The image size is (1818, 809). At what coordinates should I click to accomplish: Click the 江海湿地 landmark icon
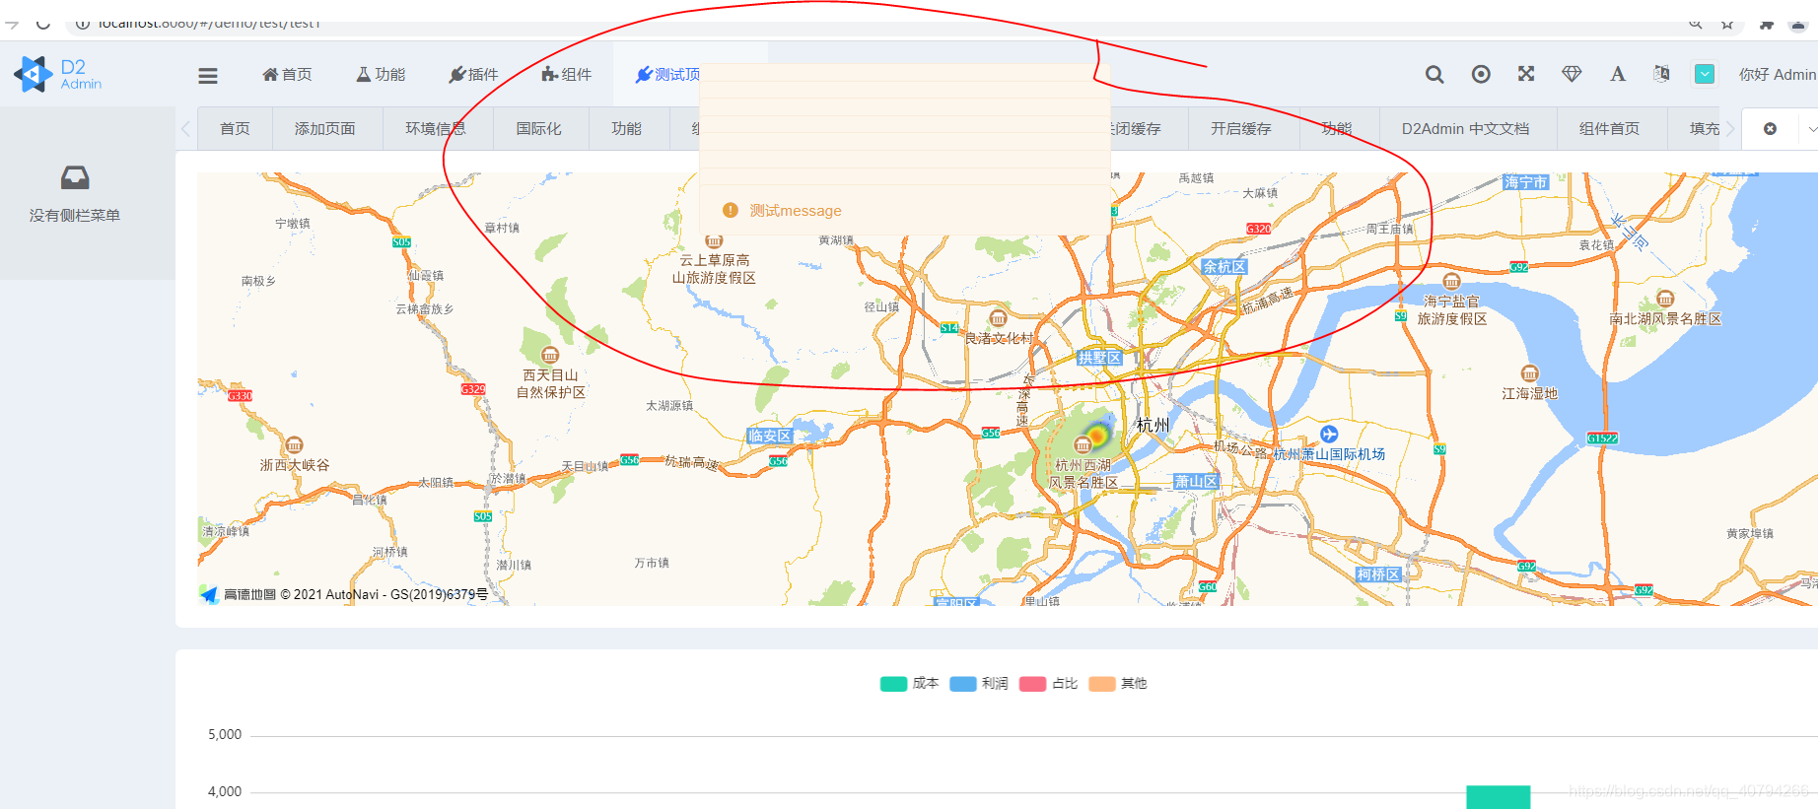click(1529, 373)
